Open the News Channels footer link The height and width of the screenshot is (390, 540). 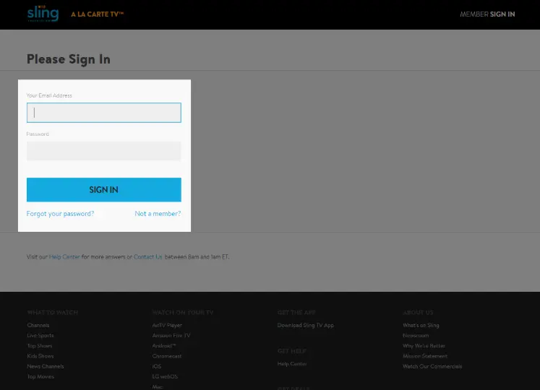point(46,366)
